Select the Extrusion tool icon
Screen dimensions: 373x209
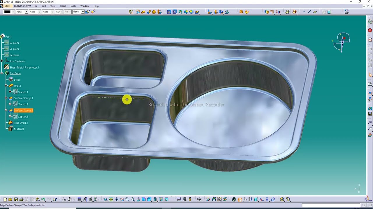coord(154,12)
